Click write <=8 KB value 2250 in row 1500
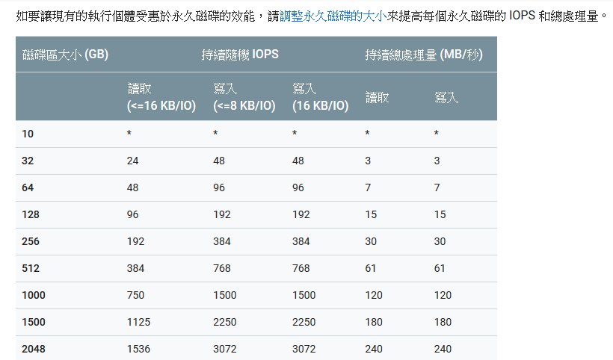This screenshot has width=613, height=360. [x=225, y=322]
